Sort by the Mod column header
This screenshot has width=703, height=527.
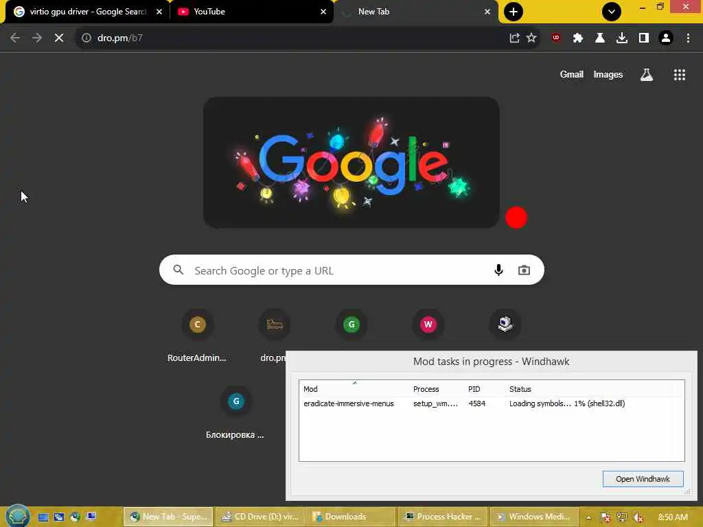coord(356,389)
